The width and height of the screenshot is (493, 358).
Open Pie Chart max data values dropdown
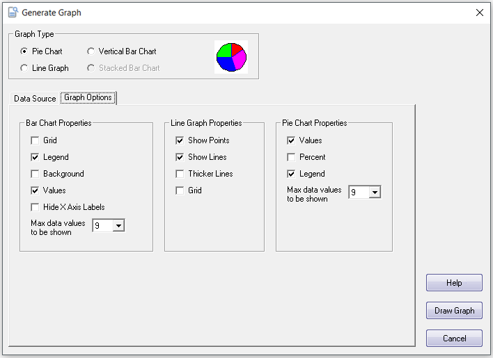pos(375,192)
